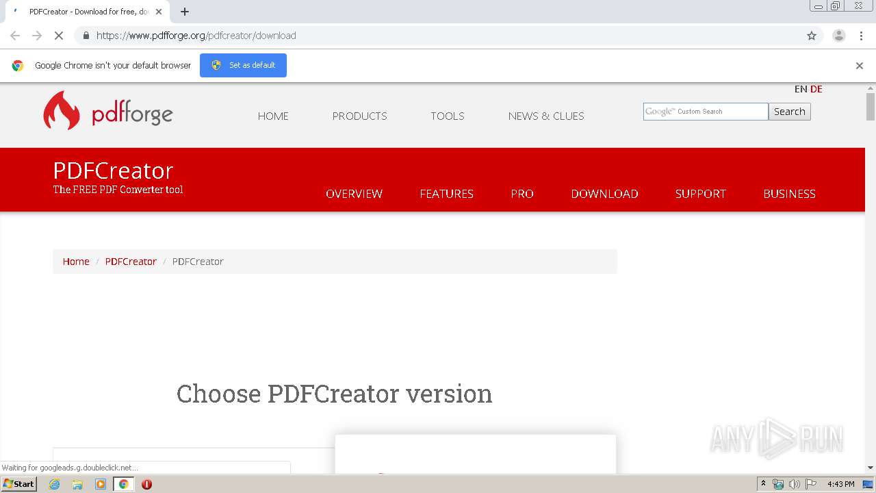Select EN language link

[x=801, y=89]
